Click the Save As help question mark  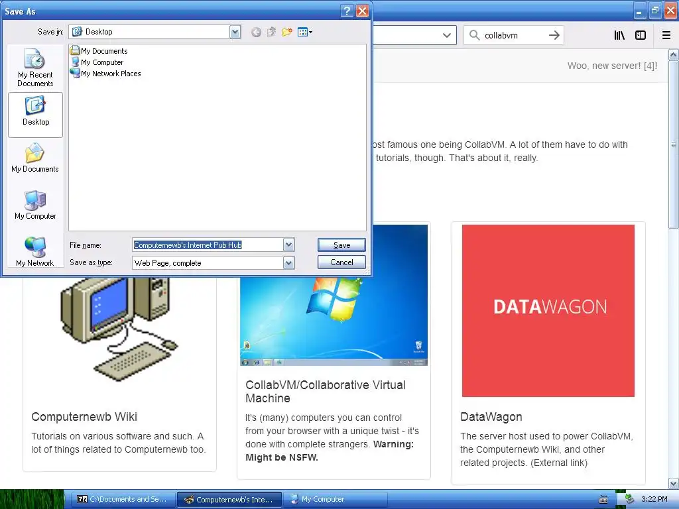coord(347,11)
